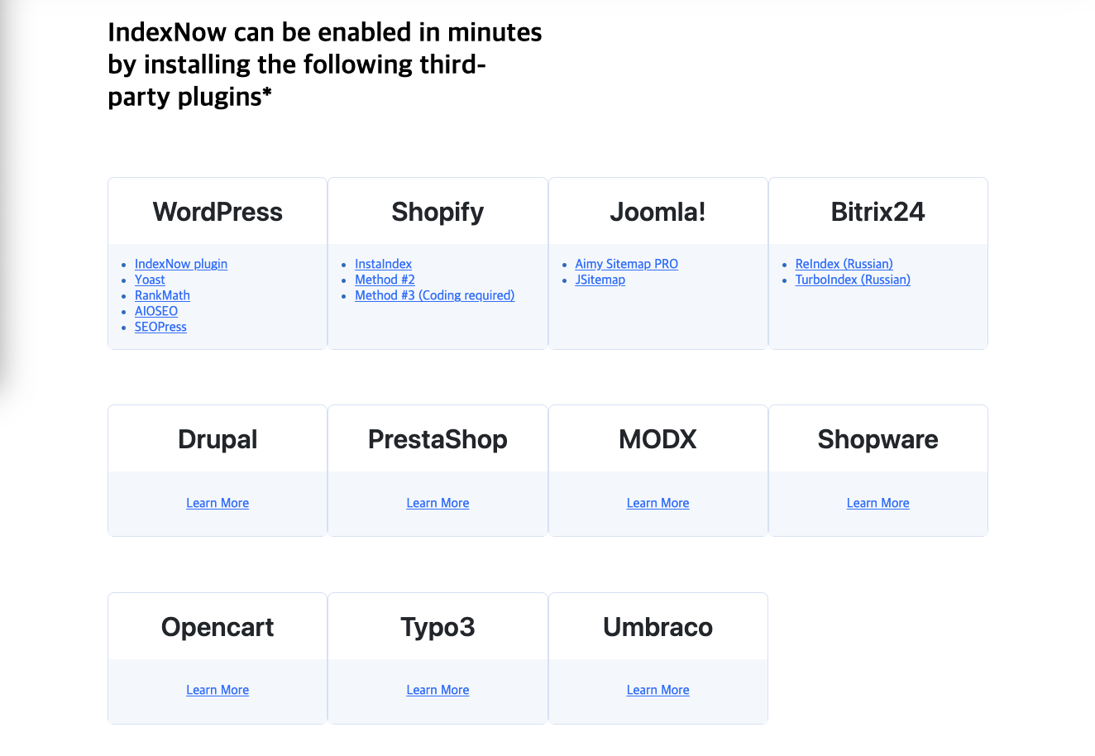Click Learn More under MODX
Image resolution: width=1095 pixels, height=756 pixels.
pos(657,503)
